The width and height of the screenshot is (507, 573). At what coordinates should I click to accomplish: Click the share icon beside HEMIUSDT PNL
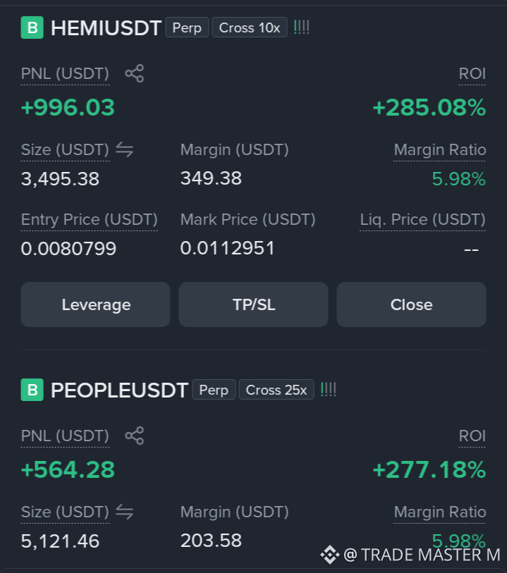135,73
